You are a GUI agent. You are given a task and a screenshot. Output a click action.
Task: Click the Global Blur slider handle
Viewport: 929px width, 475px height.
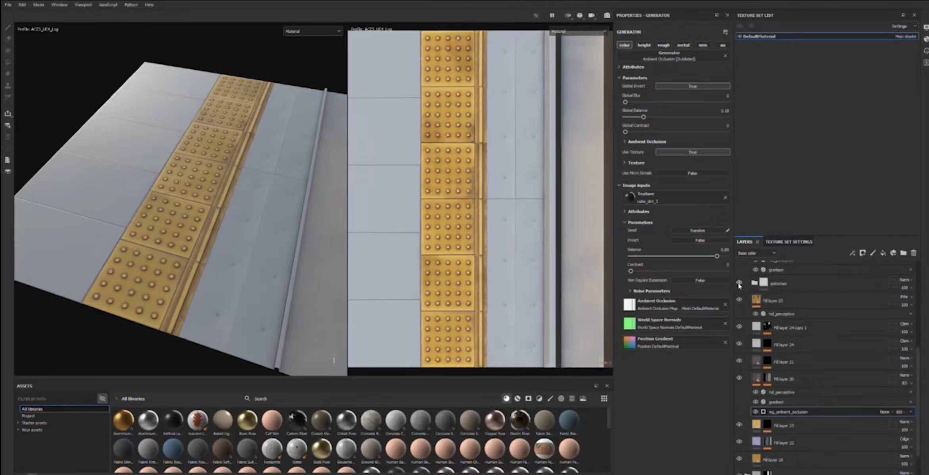click(625, 102)
